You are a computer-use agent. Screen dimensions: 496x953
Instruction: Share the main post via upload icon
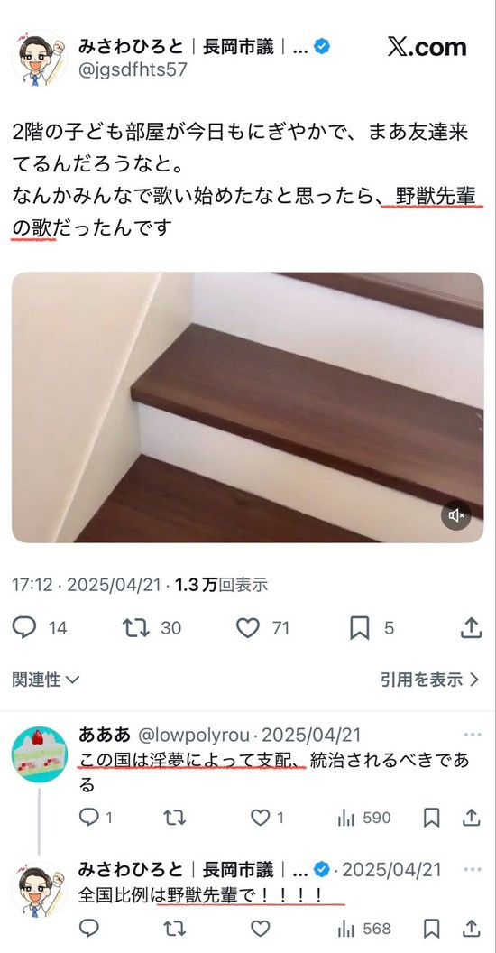coord(471,628)
